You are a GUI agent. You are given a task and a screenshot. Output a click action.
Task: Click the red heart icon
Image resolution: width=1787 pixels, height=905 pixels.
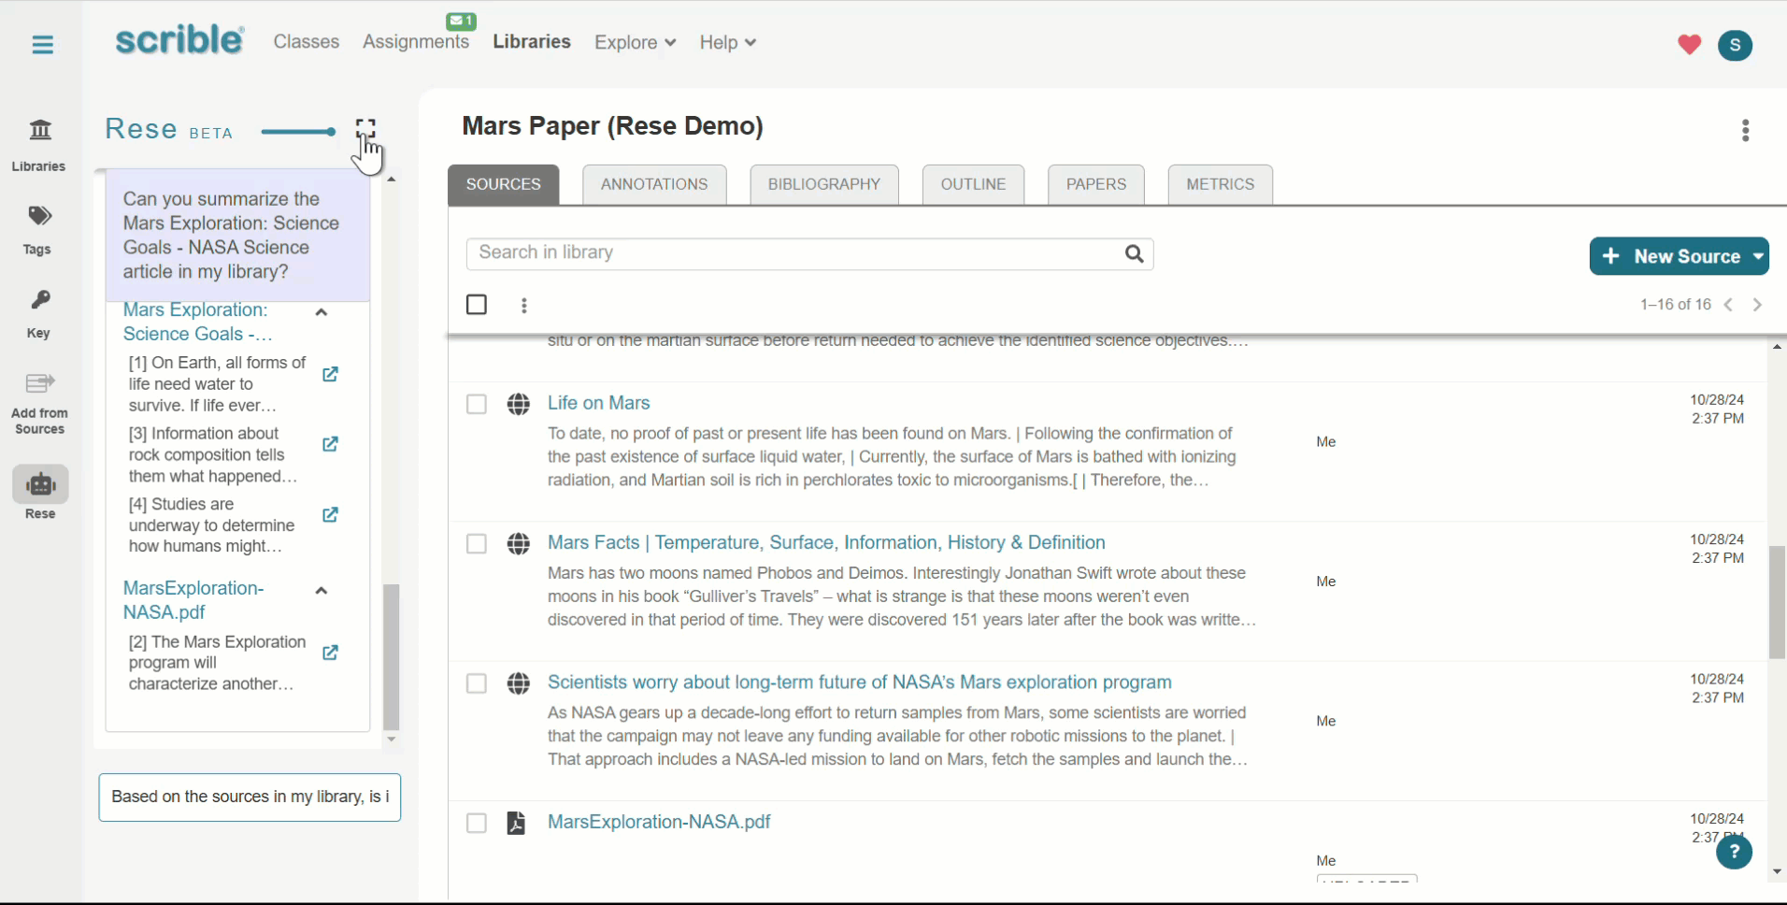1689,44
